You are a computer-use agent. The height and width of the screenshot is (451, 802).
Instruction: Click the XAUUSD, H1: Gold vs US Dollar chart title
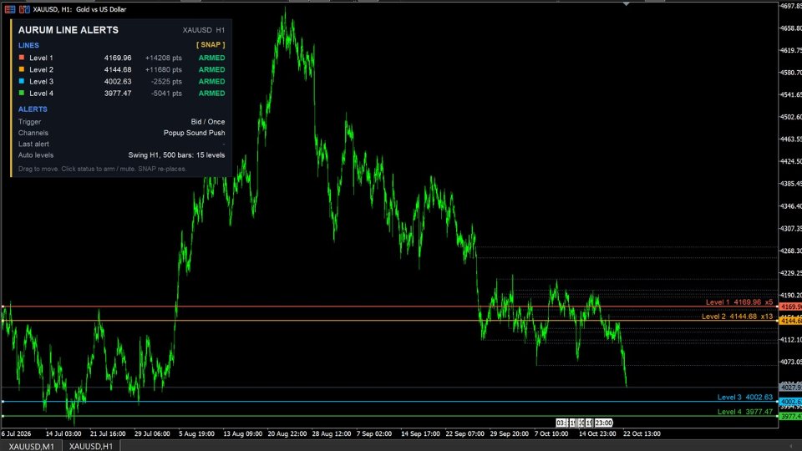click(x=79, y=9)
